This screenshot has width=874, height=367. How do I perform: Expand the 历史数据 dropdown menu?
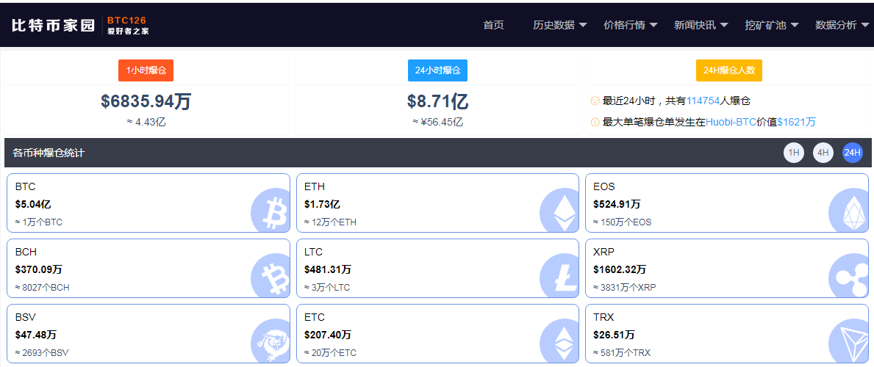[559, 25]
